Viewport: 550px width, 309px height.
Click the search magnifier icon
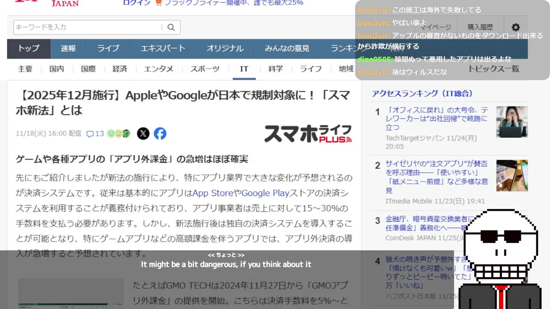[171, 27]
